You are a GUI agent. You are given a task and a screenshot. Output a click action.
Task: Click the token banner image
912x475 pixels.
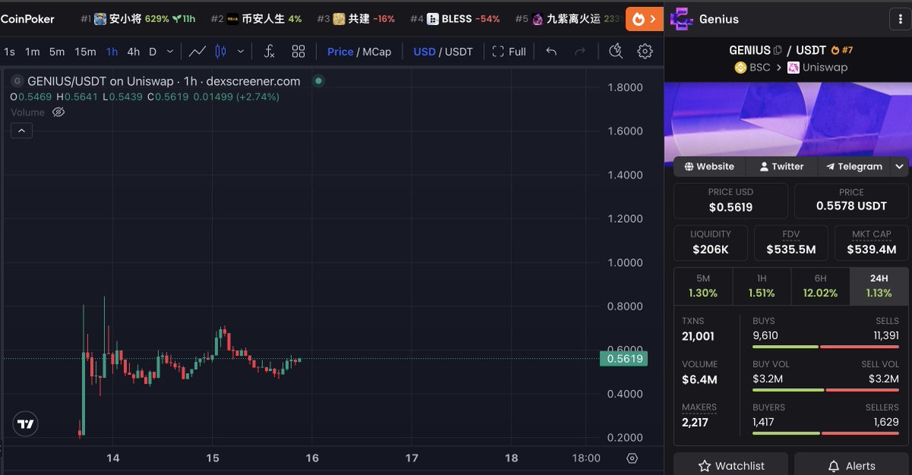point(787,119)
